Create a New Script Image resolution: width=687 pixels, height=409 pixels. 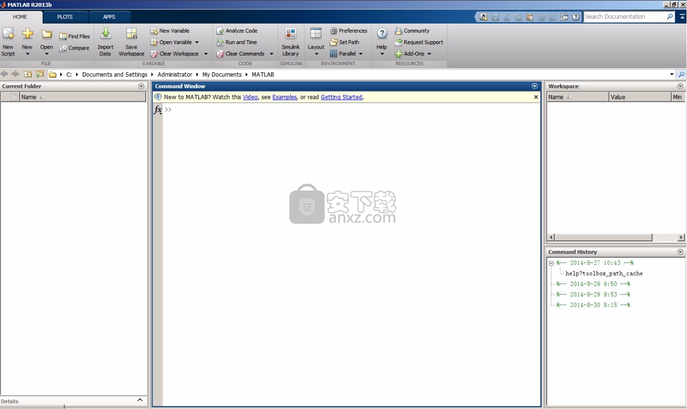pos(8,42)
